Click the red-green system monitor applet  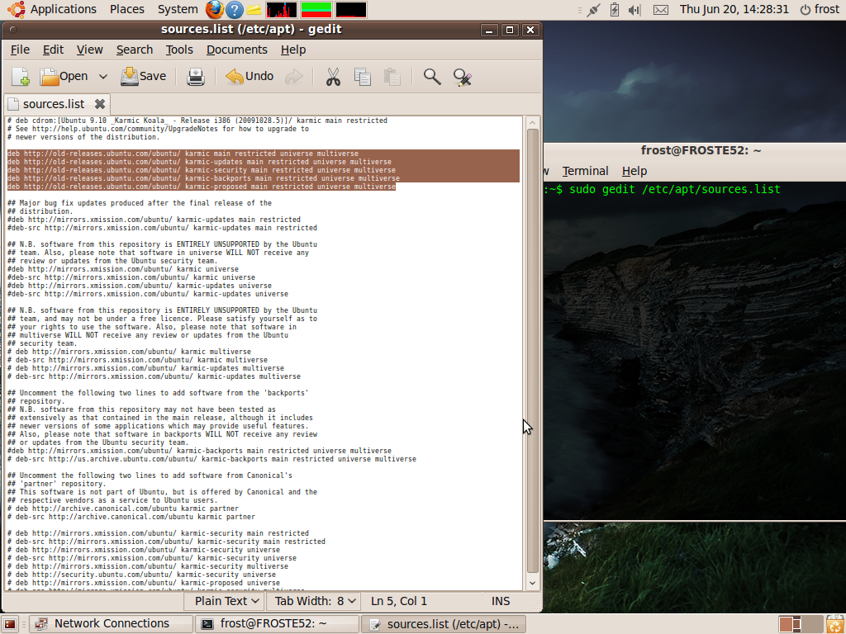click(316, 10)
